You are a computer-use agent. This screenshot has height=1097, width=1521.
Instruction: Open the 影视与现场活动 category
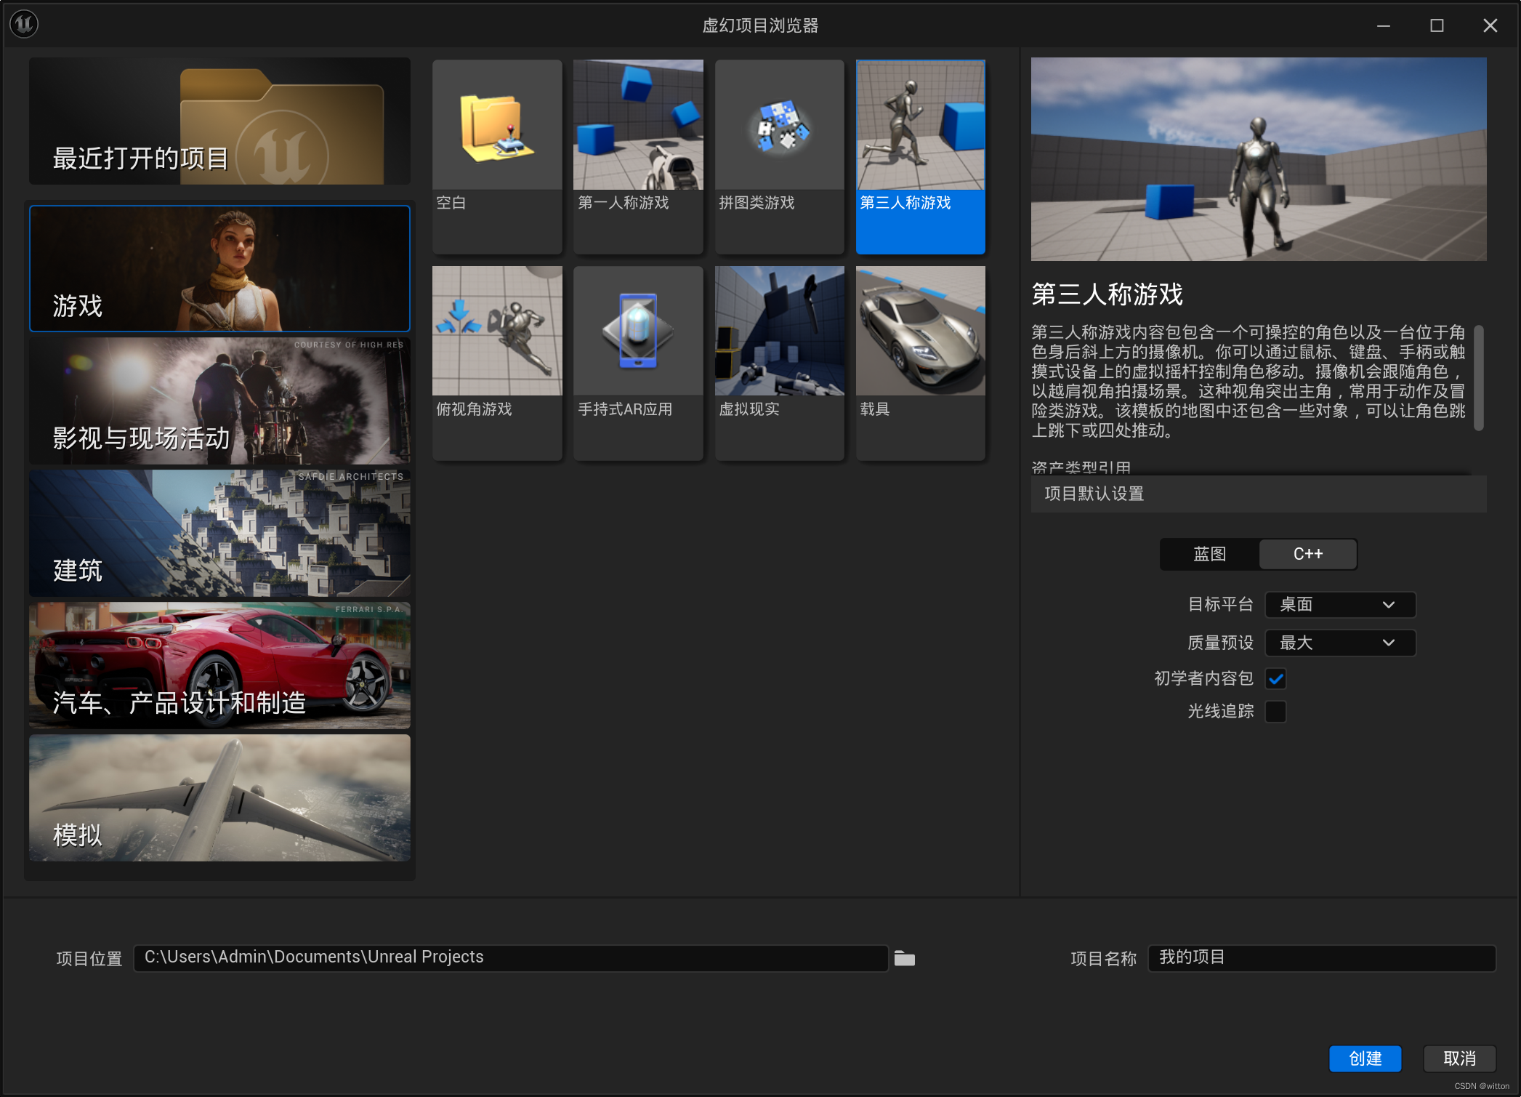click(x=219, y=401)
